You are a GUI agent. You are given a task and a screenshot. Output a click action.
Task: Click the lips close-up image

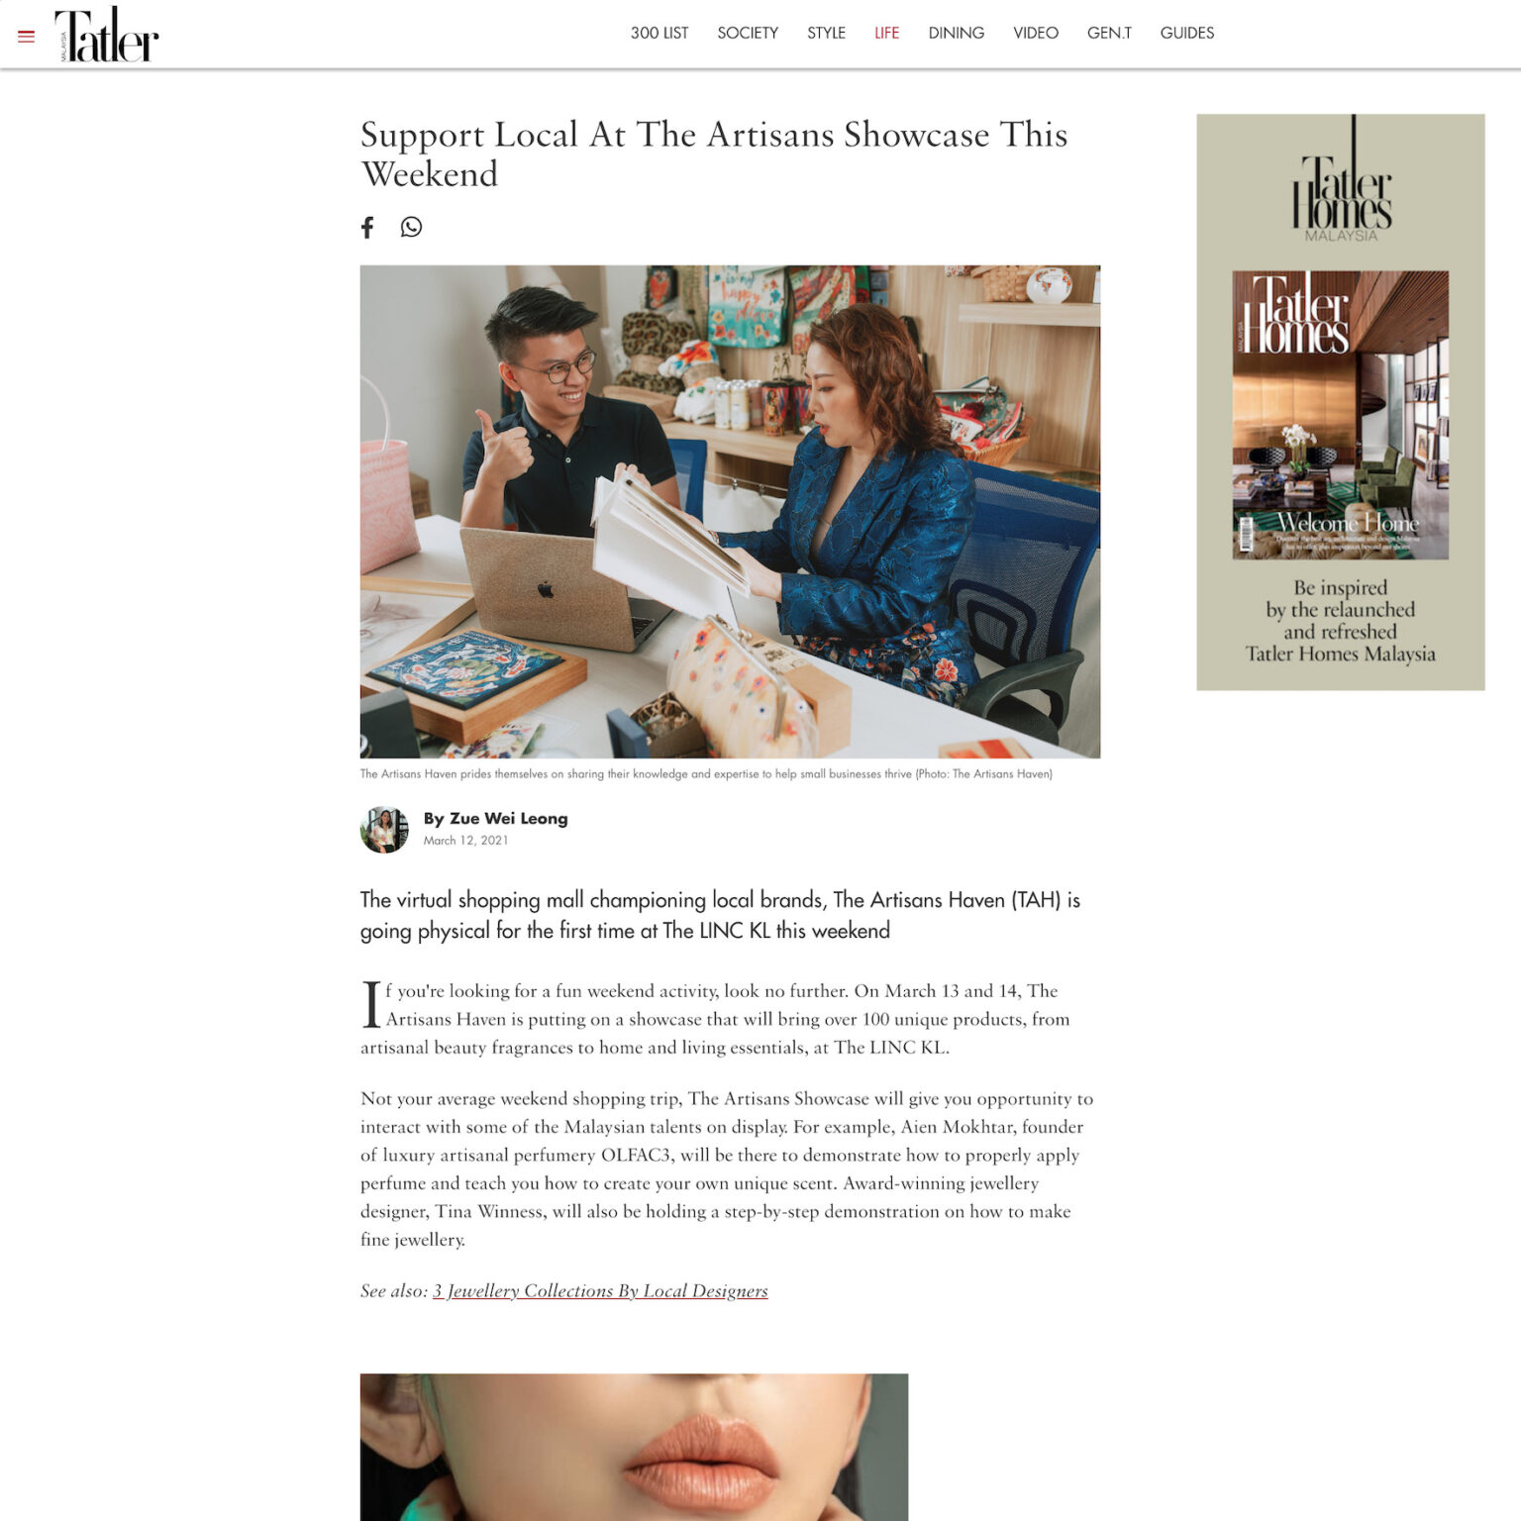(634, 1447)
